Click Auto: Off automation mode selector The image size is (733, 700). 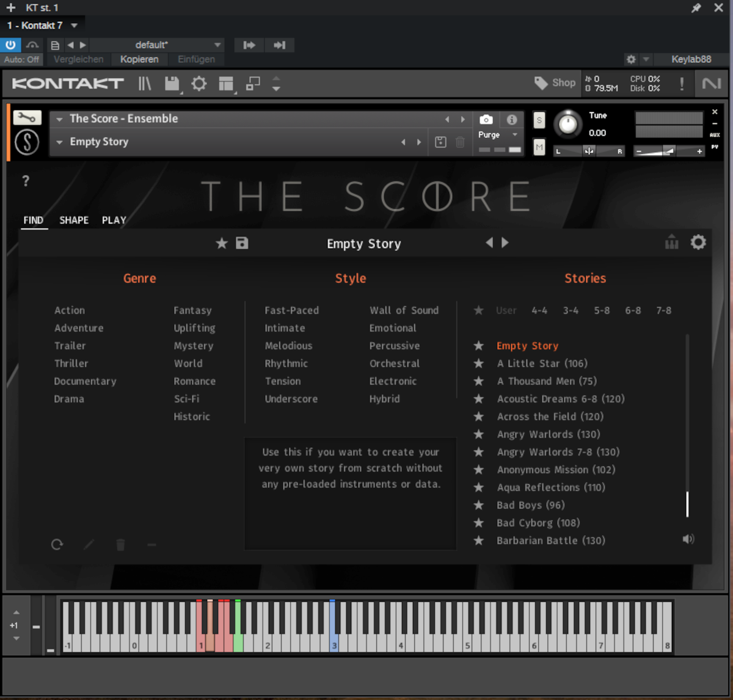[21, 59]
